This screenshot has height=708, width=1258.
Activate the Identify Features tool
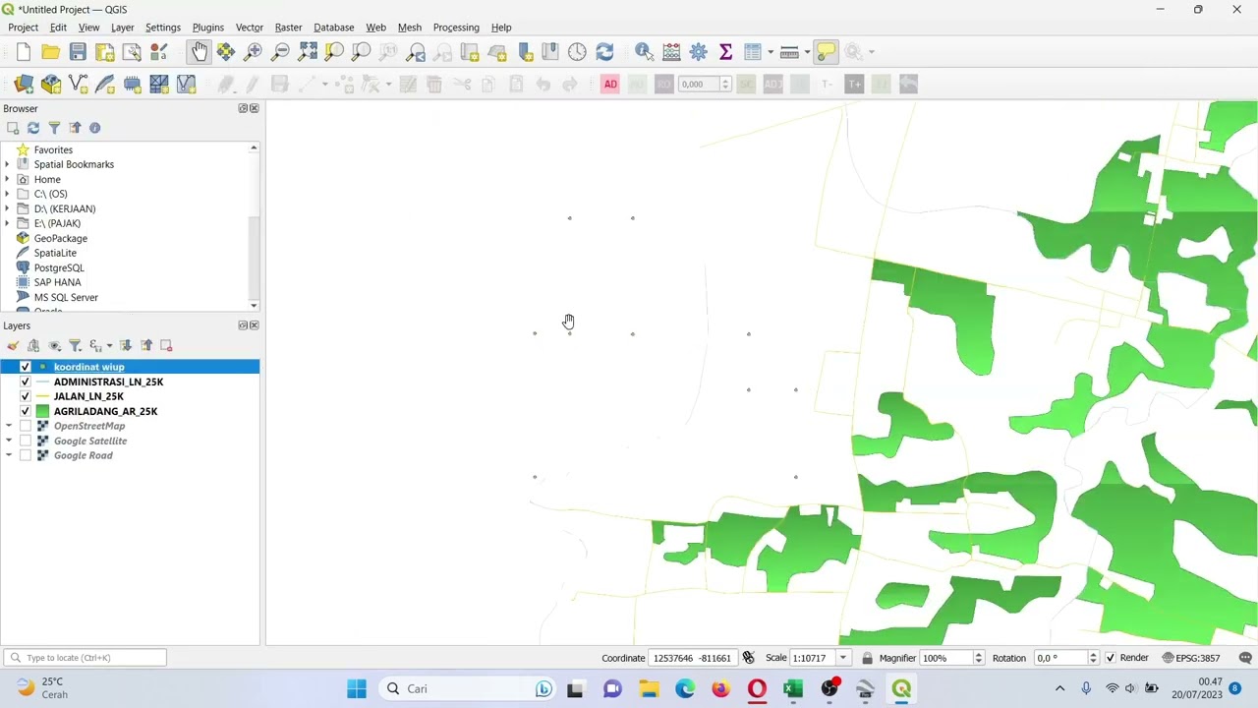point(644,52)
